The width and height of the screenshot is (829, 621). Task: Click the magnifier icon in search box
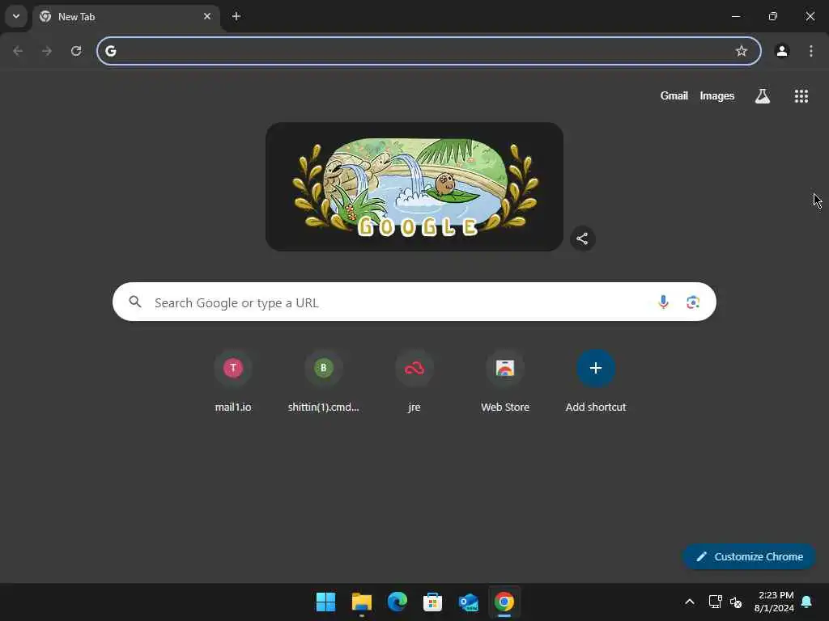[135, 302]
